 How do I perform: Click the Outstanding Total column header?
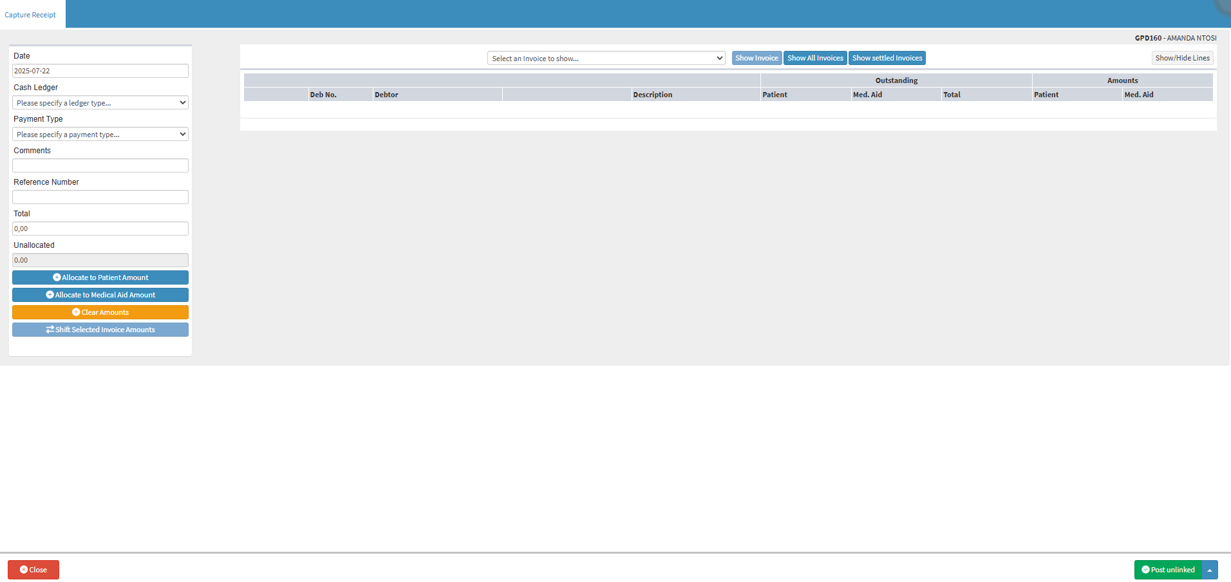click(x=986, y=95)
